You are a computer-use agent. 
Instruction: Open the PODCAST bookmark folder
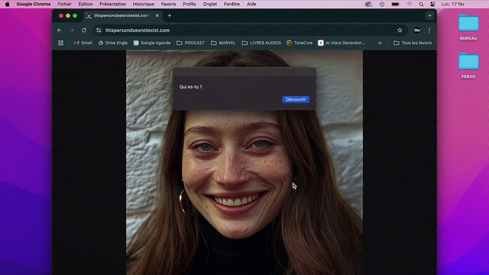coord(191,43)
